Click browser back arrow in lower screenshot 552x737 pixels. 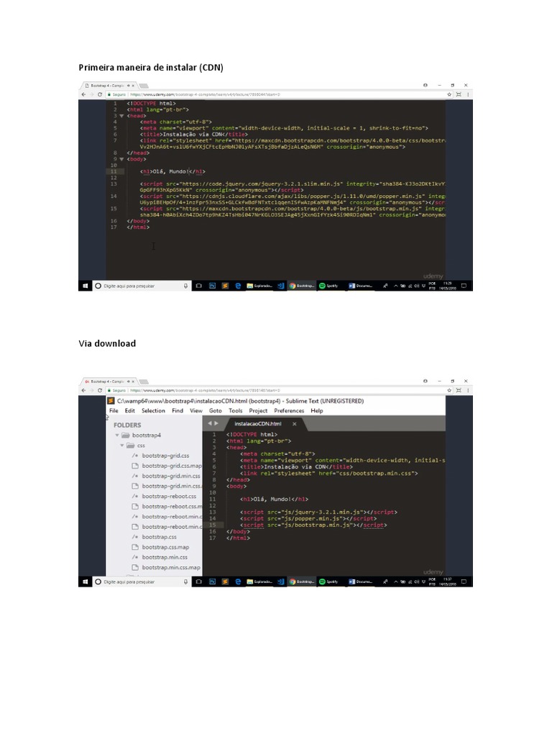pos(83,390)
